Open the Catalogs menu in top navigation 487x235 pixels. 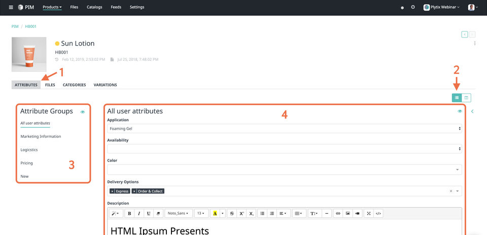click(x=94, y=7)
